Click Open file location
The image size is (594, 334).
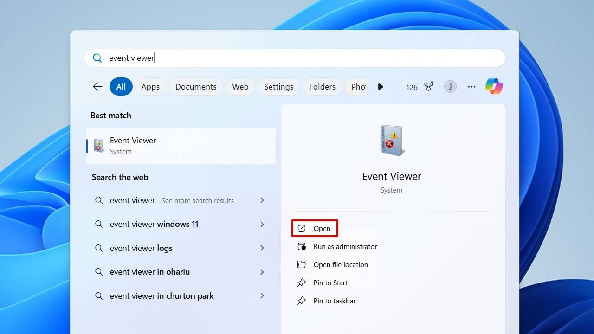click(x=340, y=264)
